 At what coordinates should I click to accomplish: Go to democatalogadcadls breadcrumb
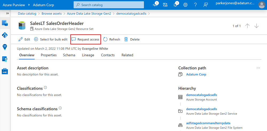click(x=131, y=14)
